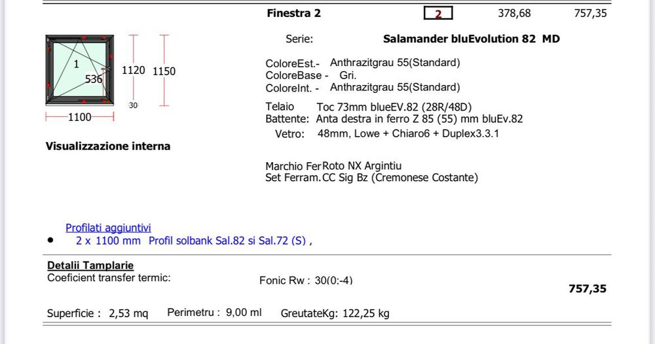Click the Finestra 2 heading
The image size is (655, 344).
293,13
